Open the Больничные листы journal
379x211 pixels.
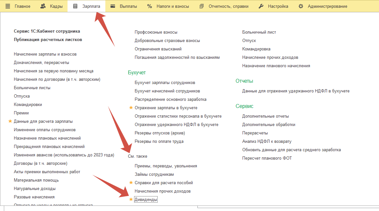click(32, 88)
